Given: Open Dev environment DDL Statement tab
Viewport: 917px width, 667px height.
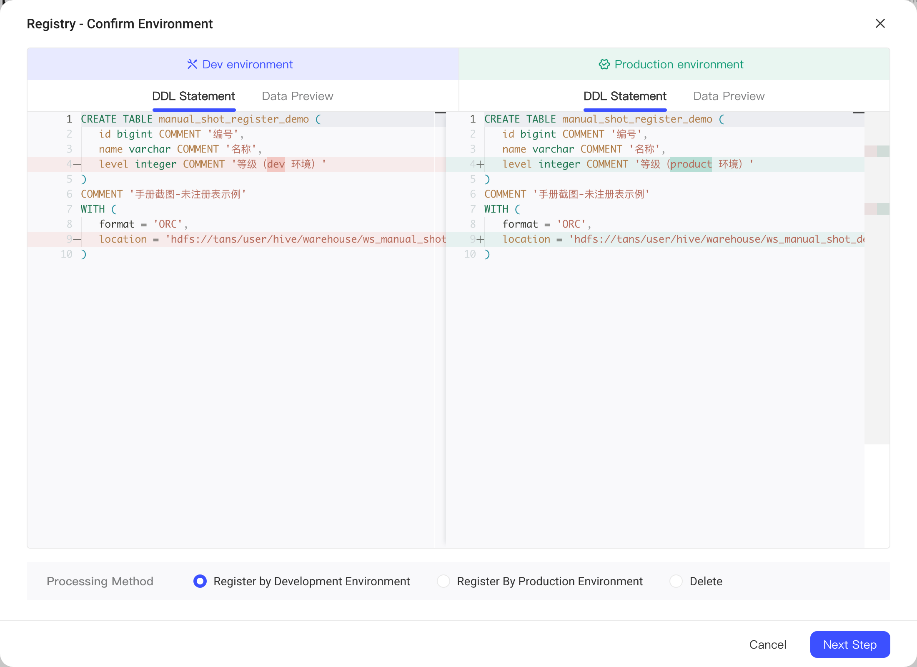Looking at the screenshot, I should (194, 96).
